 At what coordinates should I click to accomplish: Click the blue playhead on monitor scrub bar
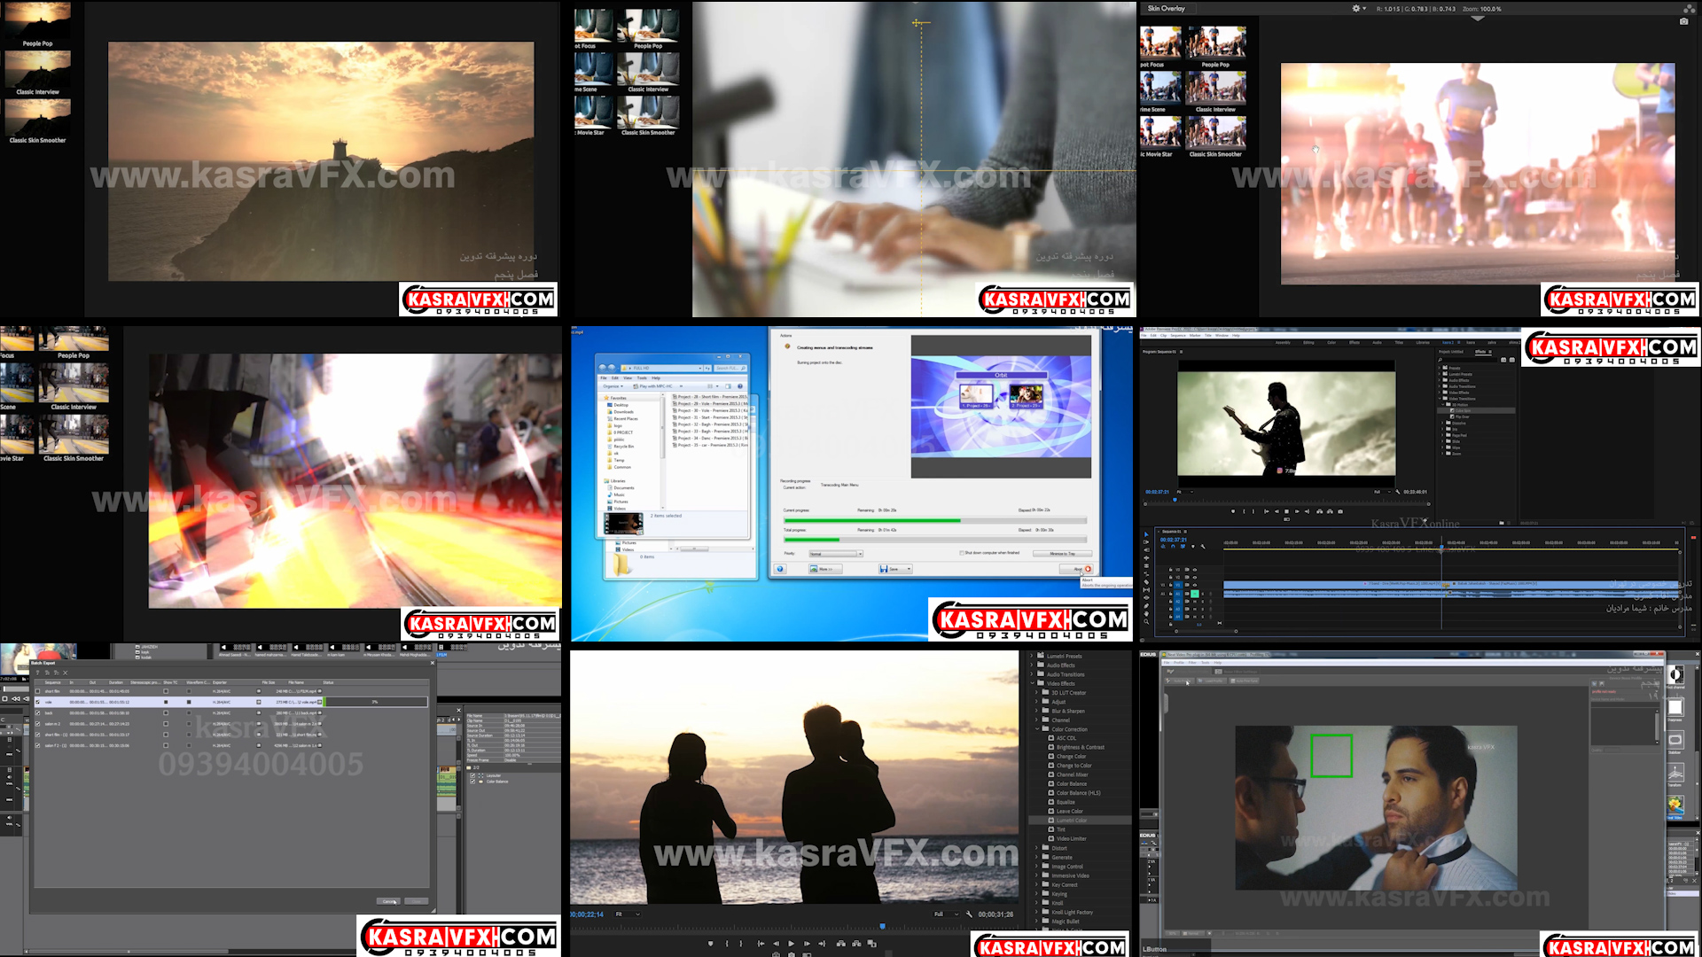pyautogui.click(x=883, y=926)
